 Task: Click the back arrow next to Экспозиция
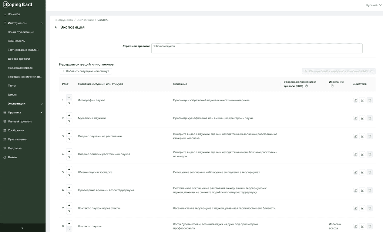click(x=56, y=27)
